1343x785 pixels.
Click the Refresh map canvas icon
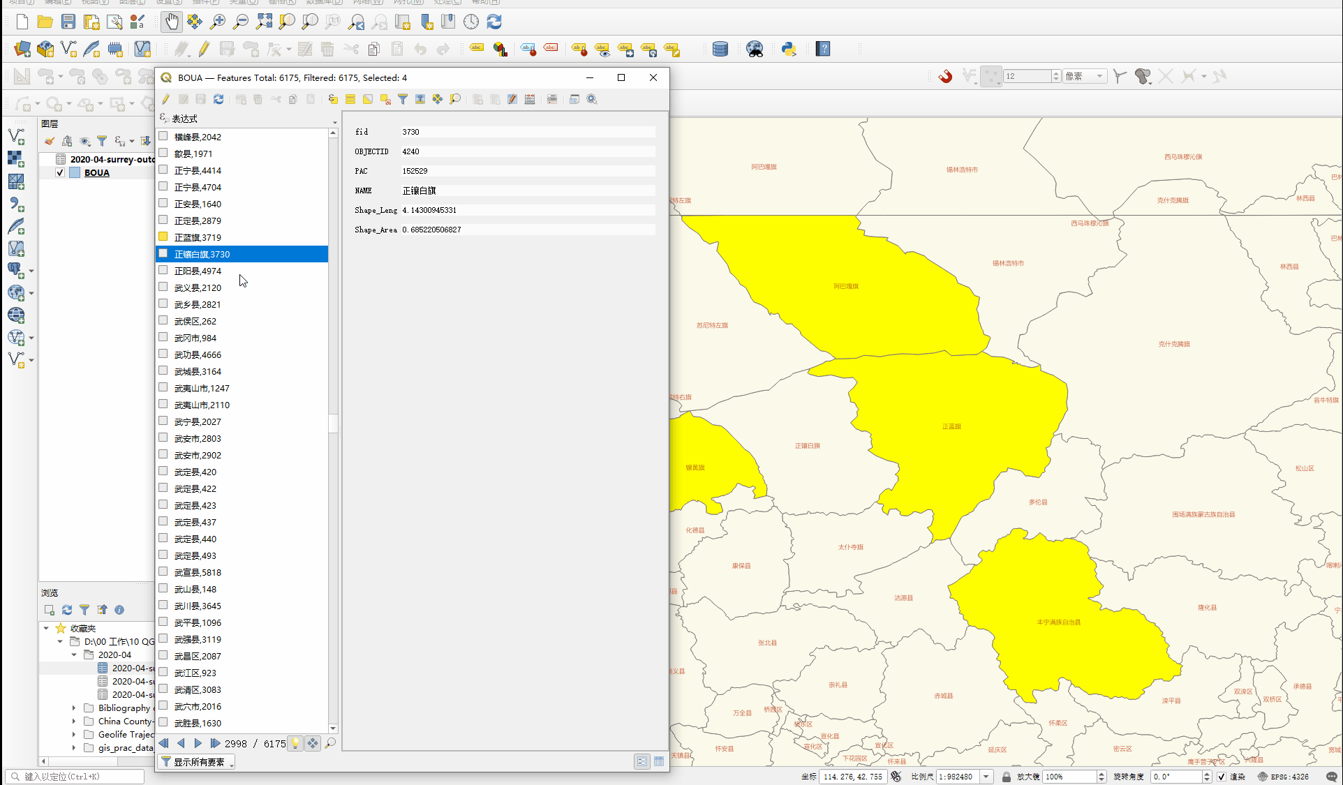[x=494, y=22]
